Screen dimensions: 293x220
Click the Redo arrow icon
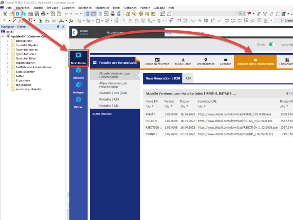click(x=76, y=14)
